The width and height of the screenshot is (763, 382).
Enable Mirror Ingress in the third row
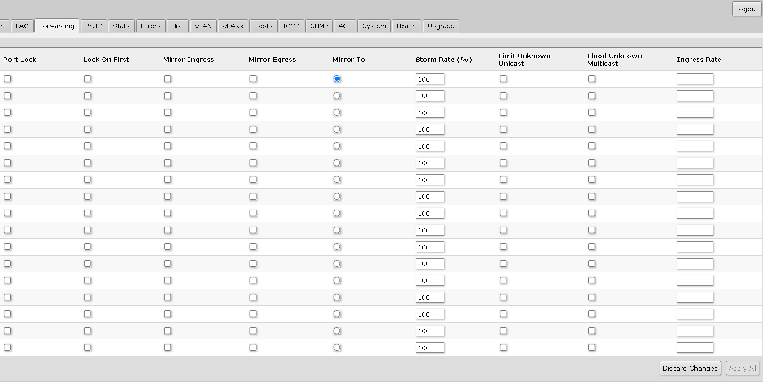pyautogui.click(x=167, y=112)
